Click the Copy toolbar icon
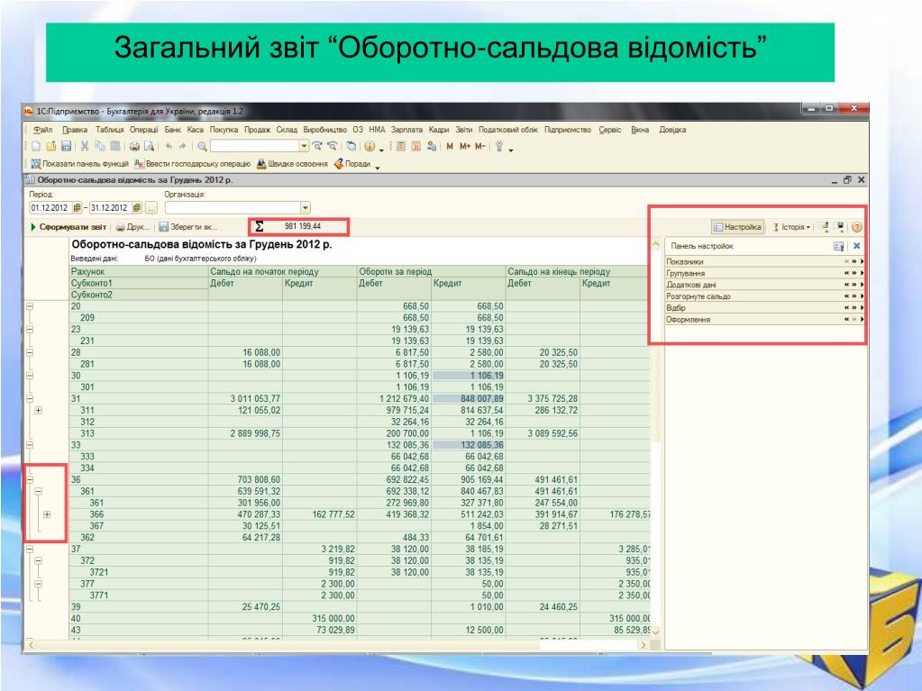Image resolution: width=922 pixels, height=691 pixels. click(100, 146)
